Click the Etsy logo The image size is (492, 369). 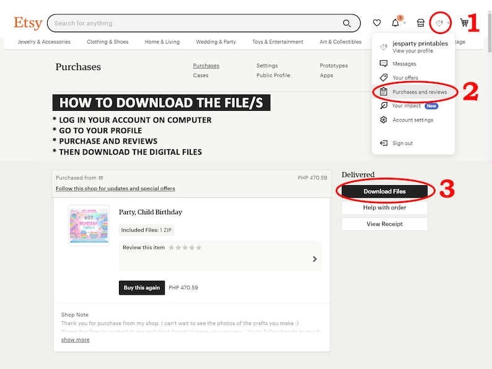28,23
